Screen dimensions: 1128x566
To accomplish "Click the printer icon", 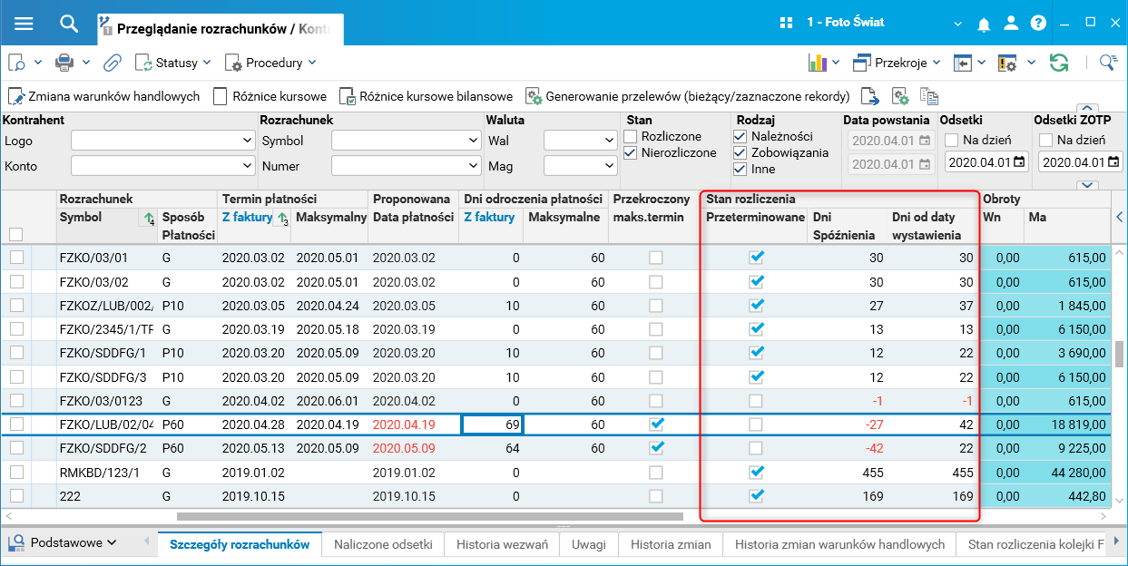I will 64,63.
